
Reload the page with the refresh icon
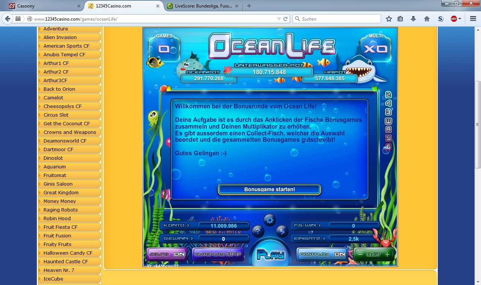(x=286, y=19)
